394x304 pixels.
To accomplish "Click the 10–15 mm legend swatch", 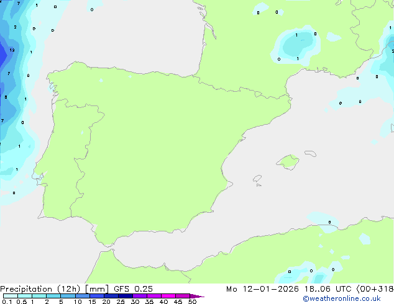I will 82,296.
